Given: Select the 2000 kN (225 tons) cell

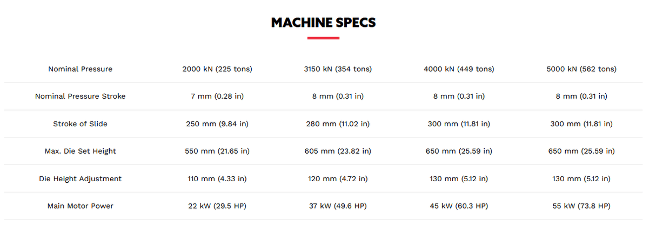Looking at the screenshot, I should 217,69.
